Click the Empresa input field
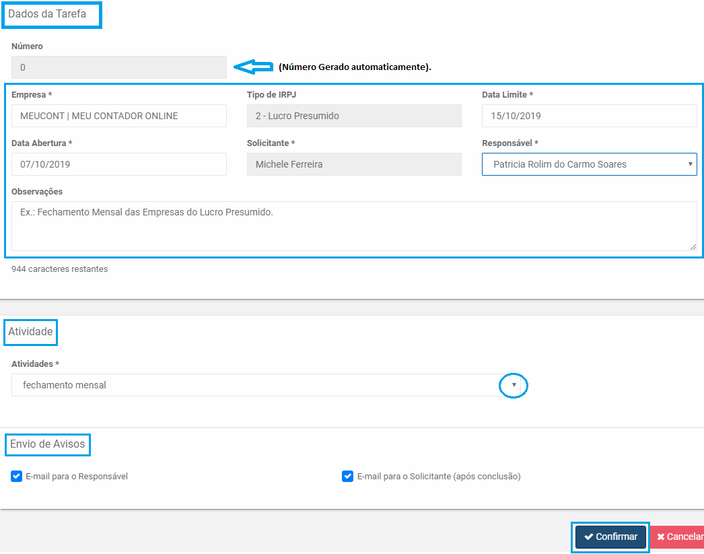This screenshot has width=704, height=554. pos(119,116)
